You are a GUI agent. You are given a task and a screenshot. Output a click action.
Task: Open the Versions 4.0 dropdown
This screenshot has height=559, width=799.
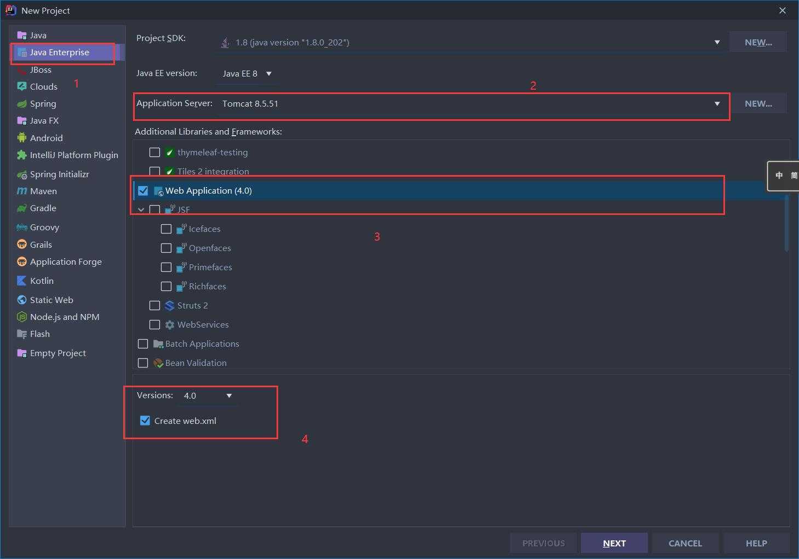click(x=208, y=395)
